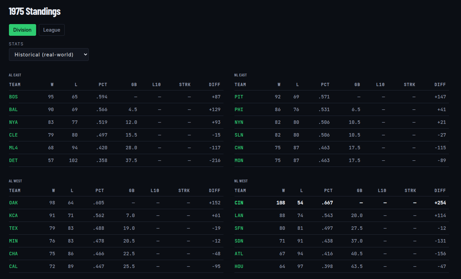
Task: Open the CHA team link
Action: [13, 254]
